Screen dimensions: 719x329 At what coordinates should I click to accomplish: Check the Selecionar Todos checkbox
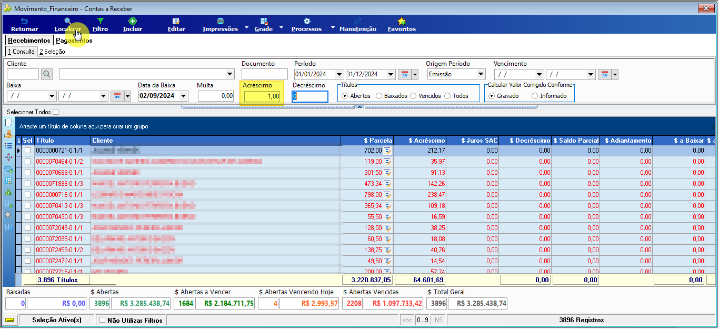[x=56, y=112]
